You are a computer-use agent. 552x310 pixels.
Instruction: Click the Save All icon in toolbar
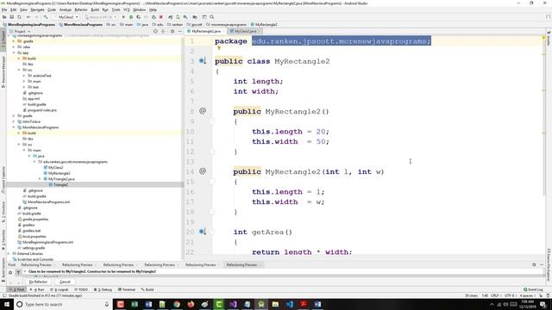(11, 17)
